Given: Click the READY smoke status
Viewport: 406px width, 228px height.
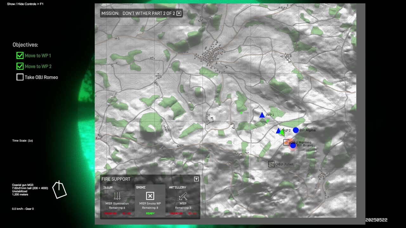Looking at the screenshot, I should point(150,213).
